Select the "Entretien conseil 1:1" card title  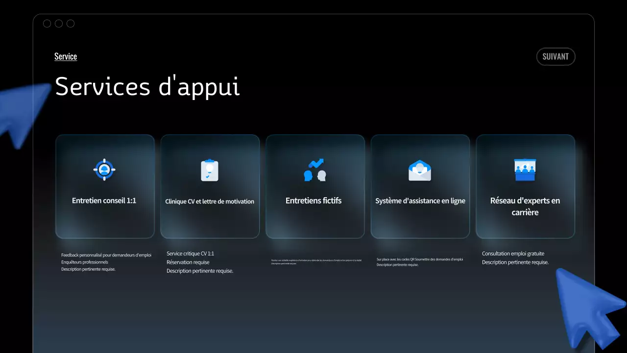pyautogui.click(x=104, y=201)
